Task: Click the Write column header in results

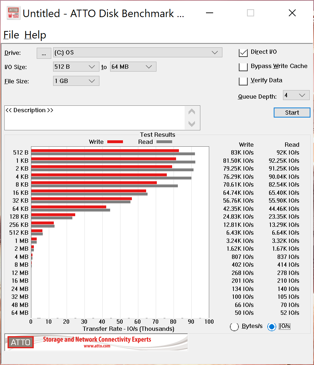Action: pos(246,145)
